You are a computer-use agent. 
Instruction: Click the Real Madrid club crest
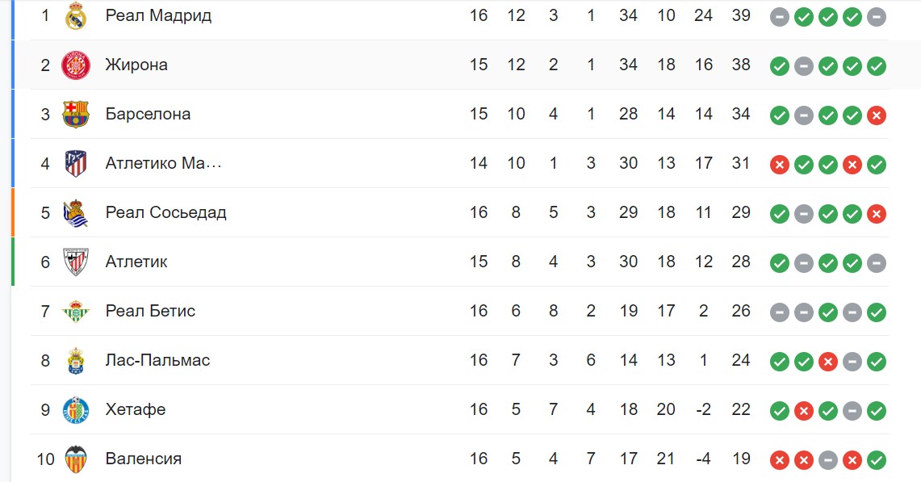(76, 16)
